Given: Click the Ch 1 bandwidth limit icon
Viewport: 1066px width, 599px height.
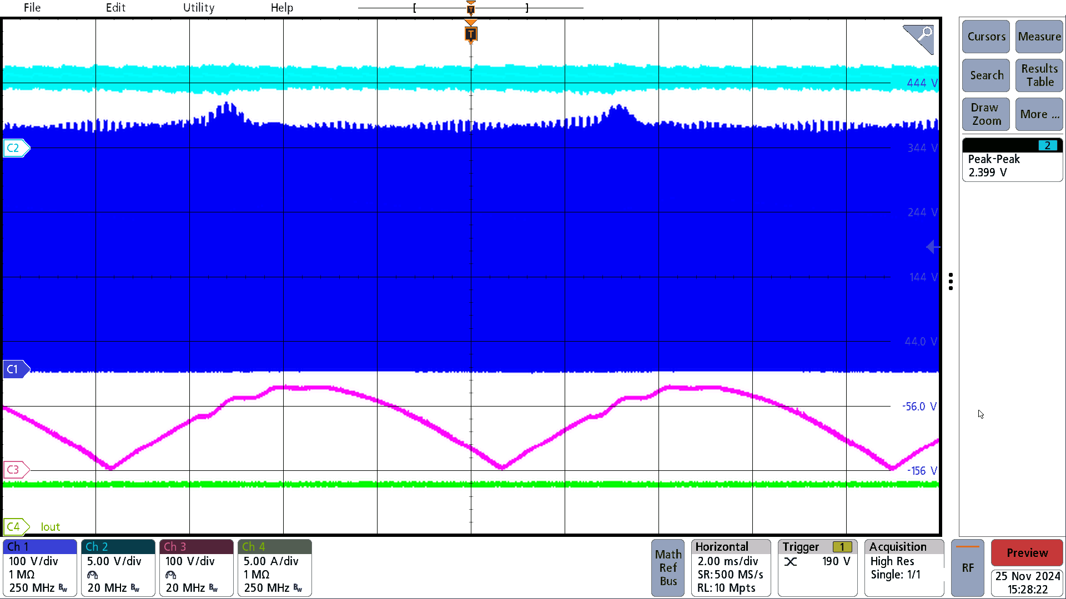Looking at the screenshot, I should (63, 588).
